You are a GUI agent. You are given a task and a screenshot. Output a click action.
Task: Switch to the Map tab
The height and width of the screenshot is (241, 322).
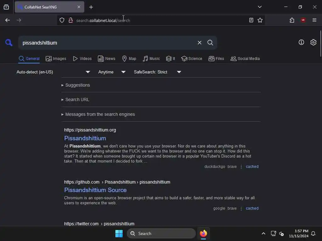129,59
